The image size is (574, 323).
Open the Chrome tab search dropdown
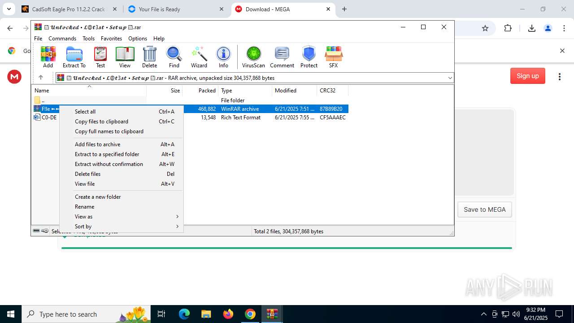pyautogui.click(x=9, y=9)
